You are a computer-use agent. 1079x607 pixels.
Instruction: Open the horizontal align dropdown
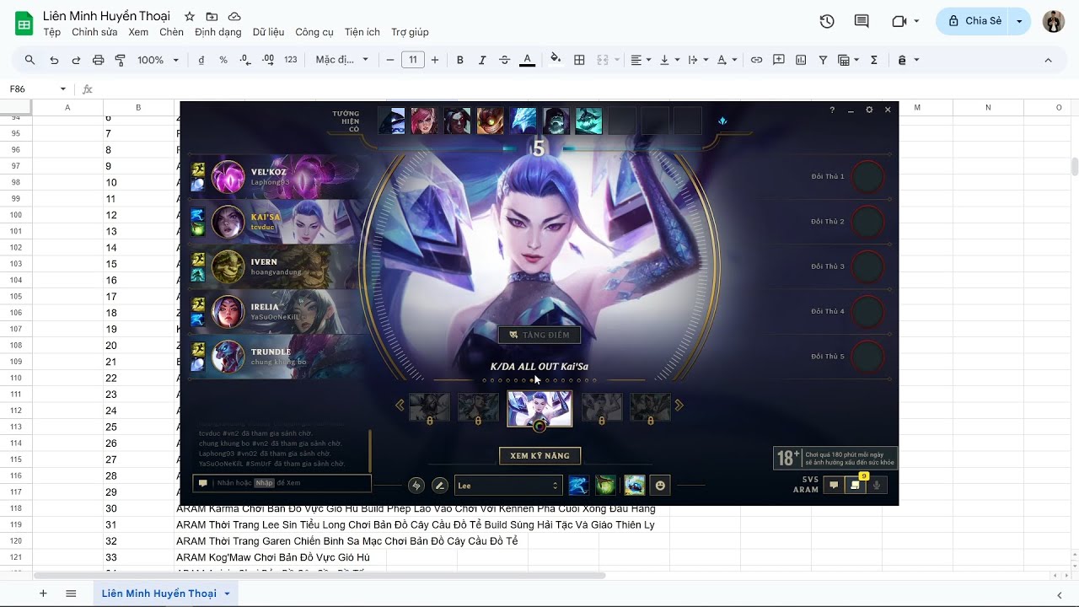click(x=641, y=60)
